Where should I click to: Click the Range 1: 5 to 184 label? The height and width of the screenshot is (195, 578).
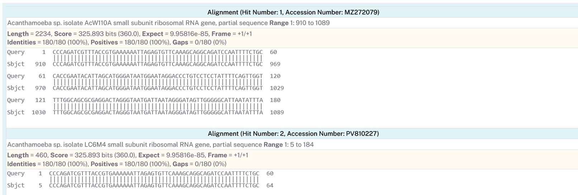(x=288, y=145)
